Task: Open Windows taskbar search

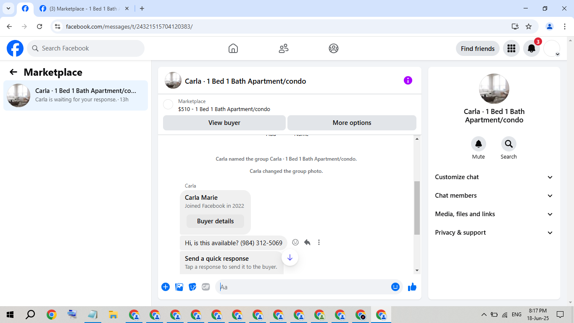Action: [30, 315]
